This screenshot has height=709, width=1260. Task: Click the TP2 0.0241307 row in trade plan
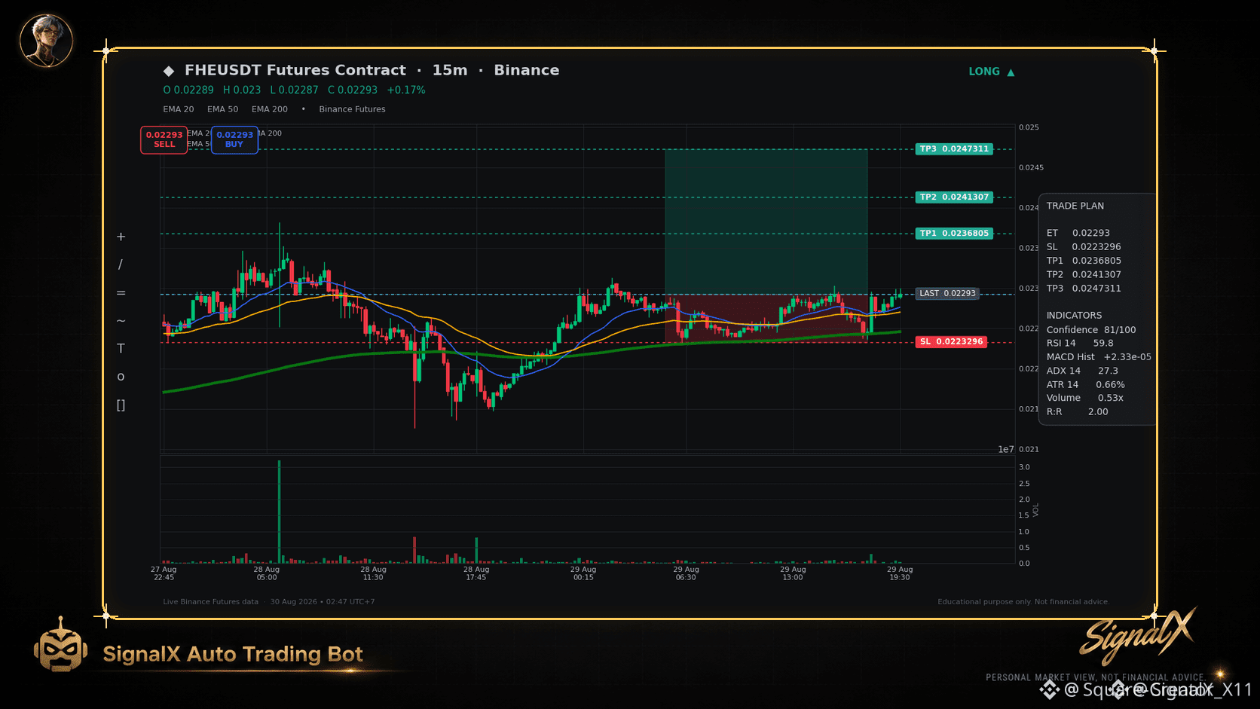1084,275
